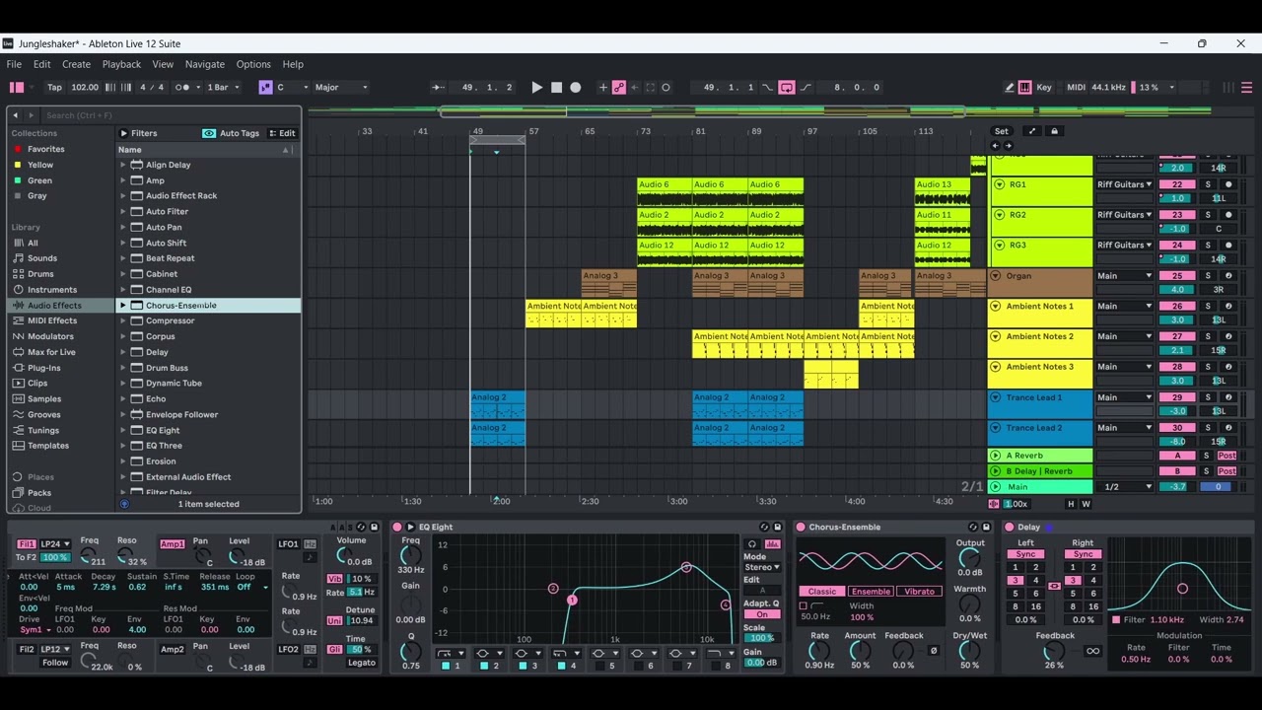Viewport: 1262px width, 710px height.
Task: Arm the Arrangement Record button
Action: click(576, 87)
